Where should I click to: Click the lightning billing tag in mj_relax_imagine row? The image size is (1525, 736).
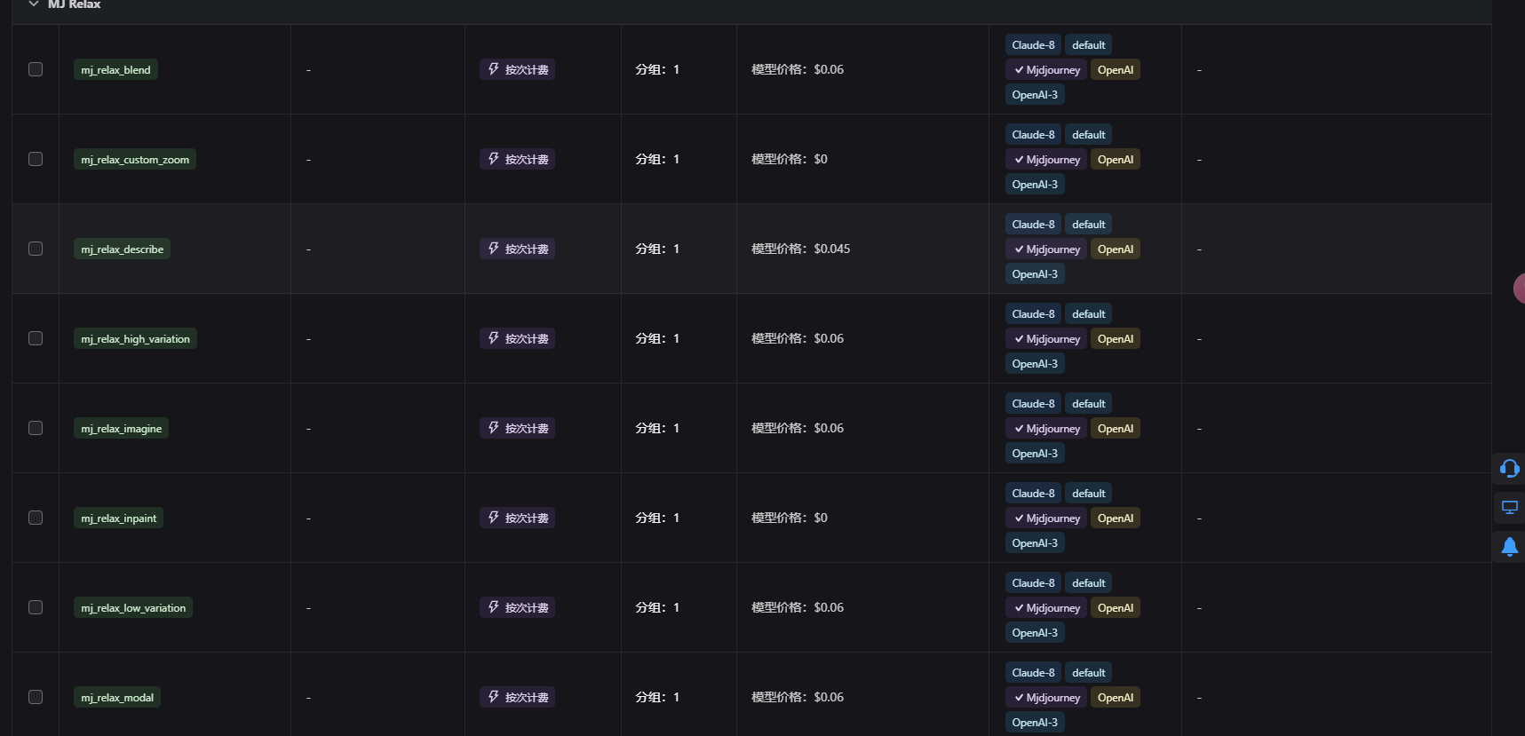(517, 428)
